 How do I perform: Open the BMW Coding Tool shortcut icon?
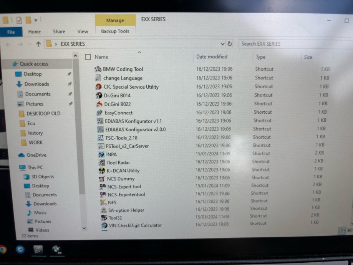tap(98, 69)
